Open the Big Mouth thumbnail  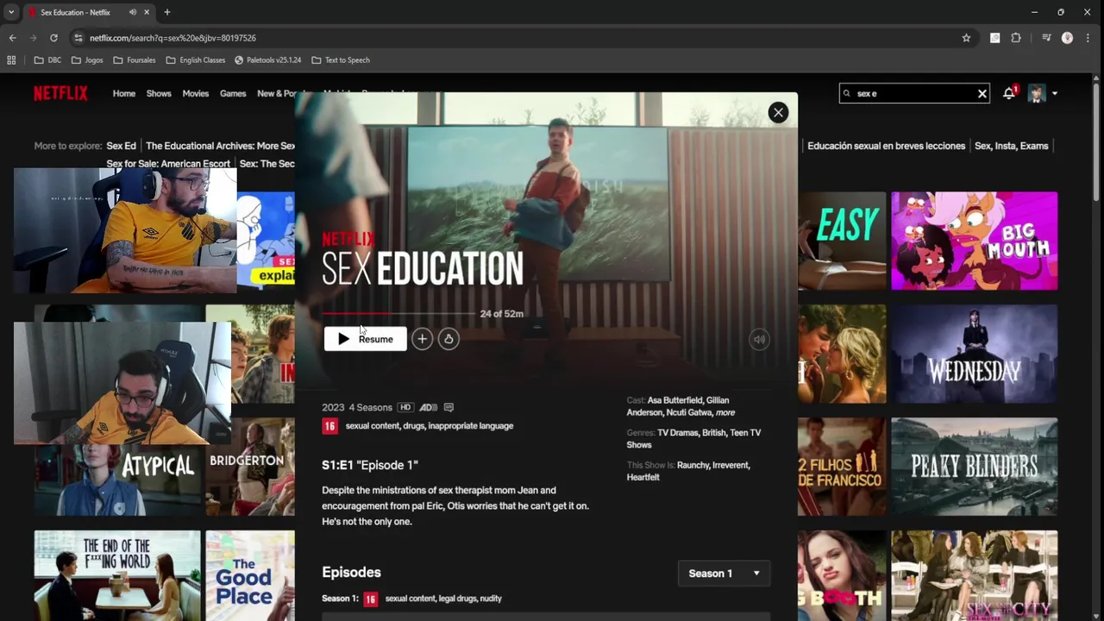coord(974,241)
